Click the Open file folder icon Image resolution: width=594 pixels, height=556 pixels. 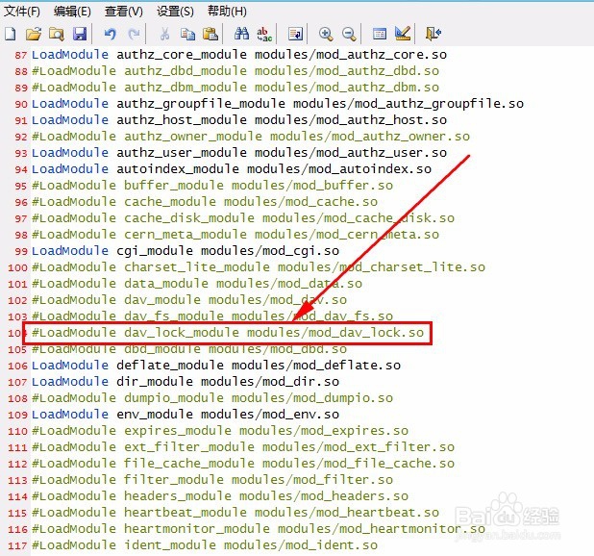coord(34,34)
